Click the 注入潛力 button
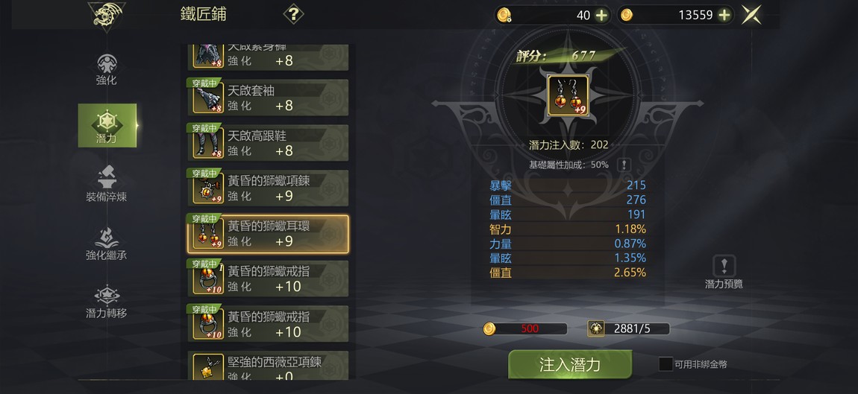This screenshot has width=858, height=394. pos(570,364)
